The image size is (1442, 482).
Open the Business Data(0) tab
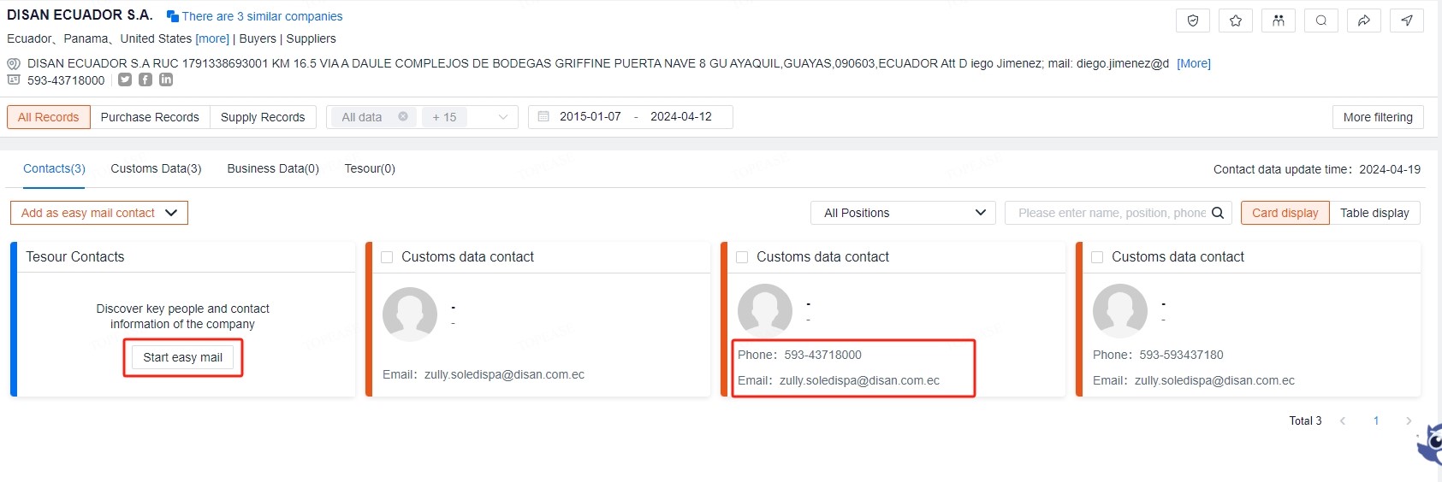(x=273, y=168)
